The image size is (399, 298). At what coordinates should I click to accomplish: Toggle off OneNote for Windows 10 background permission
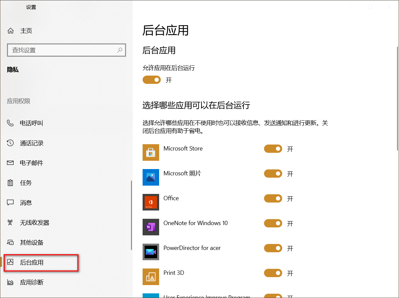(x=273, y=223)
